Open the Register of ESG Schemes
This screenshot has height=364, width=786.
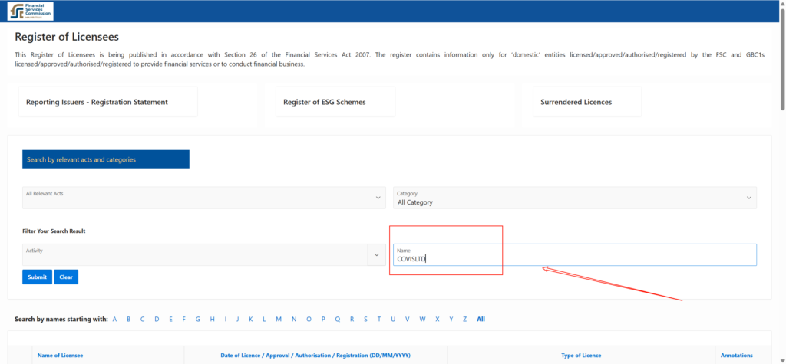(335, 102)
